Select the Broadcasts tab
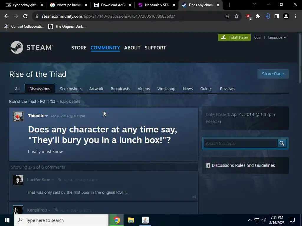Image resolution: width=302 pixels, height=226 pixels. click(x=120, y=89)
